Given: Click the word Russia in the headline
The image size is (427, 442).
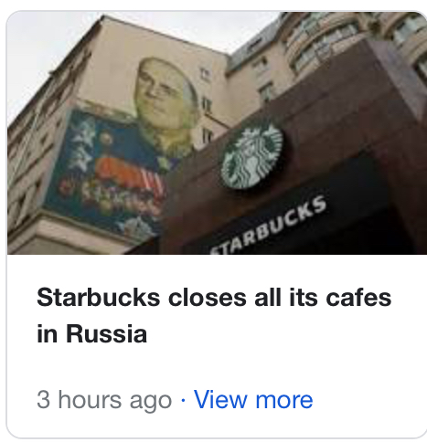Looking at the screenshot, I should point(107,334).
